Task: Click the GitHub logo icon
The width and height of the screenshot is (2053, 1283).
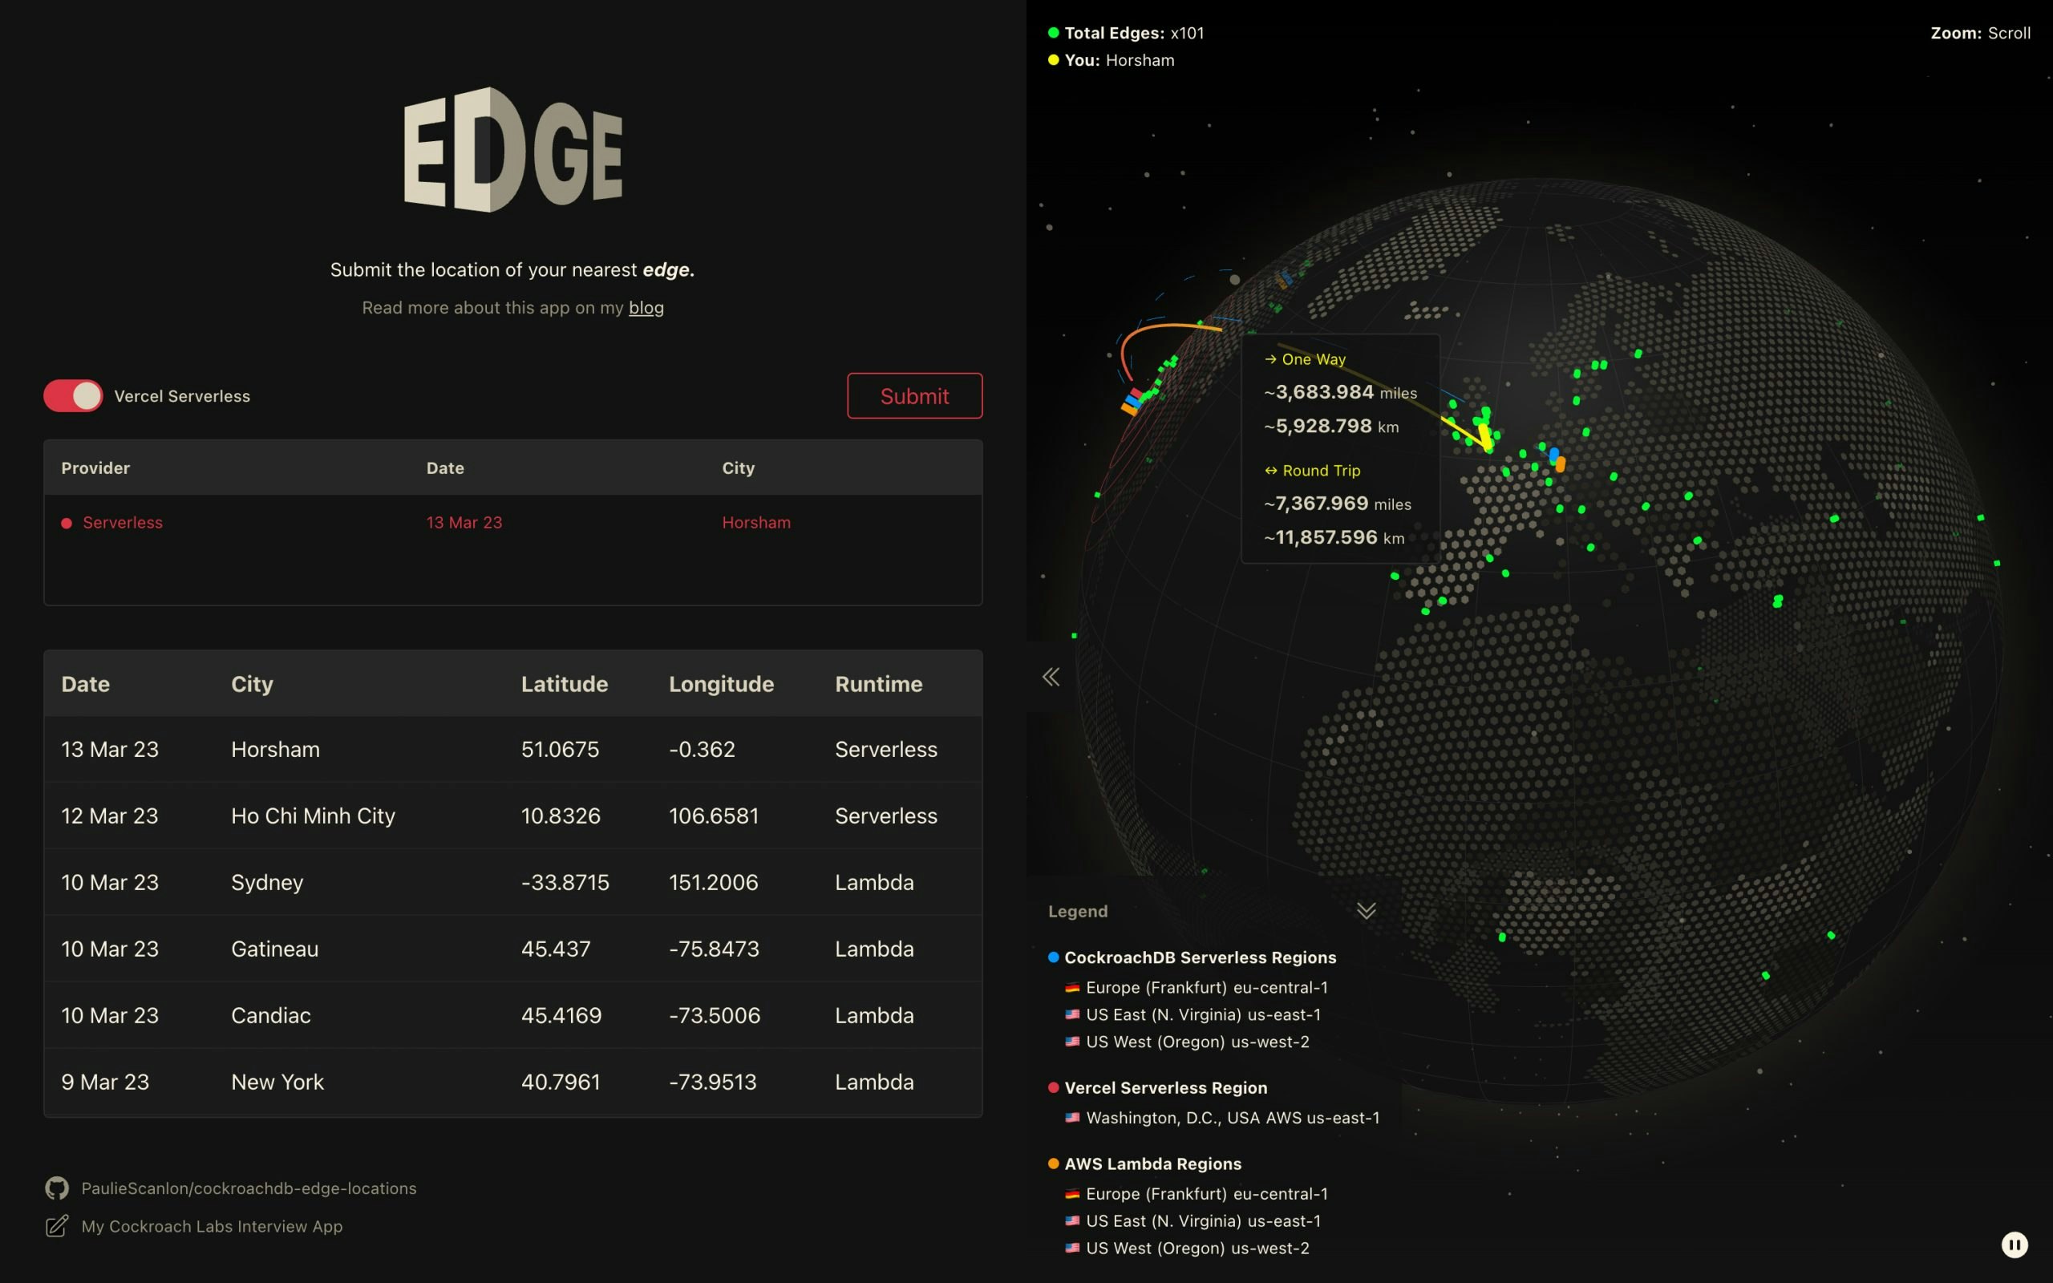Action: [57, 1188]
